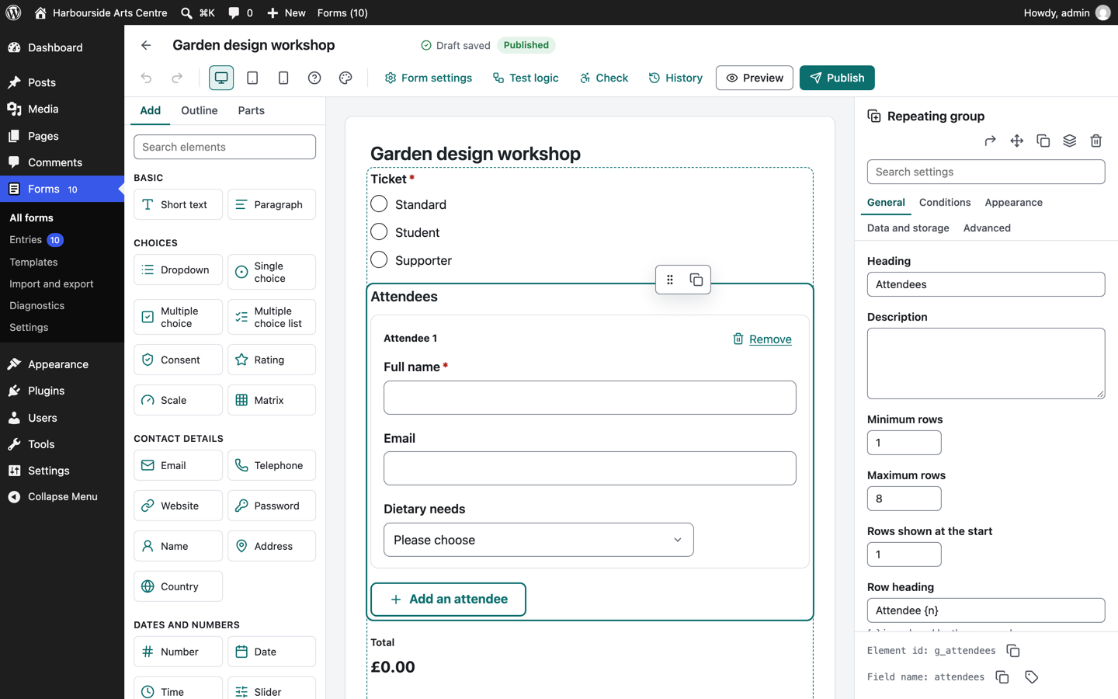Screen dimensions: 1118x699
Task: Click the Search elements field
Action: coord(224,147)
